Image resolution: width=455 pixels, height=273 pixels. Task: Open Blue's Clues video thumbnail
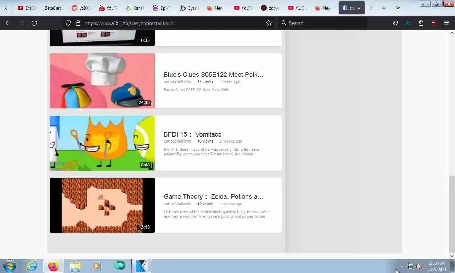pos(102,81)
